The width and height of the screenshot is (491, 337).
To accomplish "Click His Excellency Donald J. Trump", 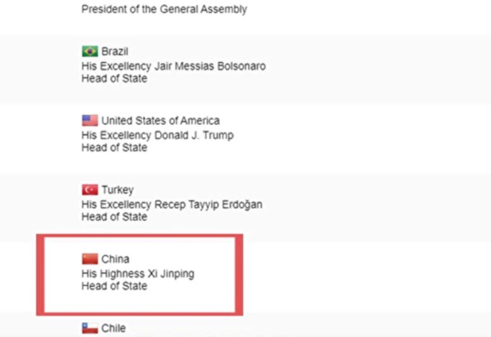I will pos(157,135).
